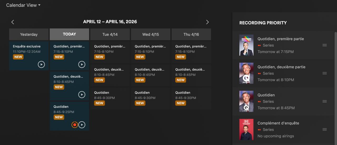Open Thu 4/16 day header

pyautogui.click(x=191, y=34)
